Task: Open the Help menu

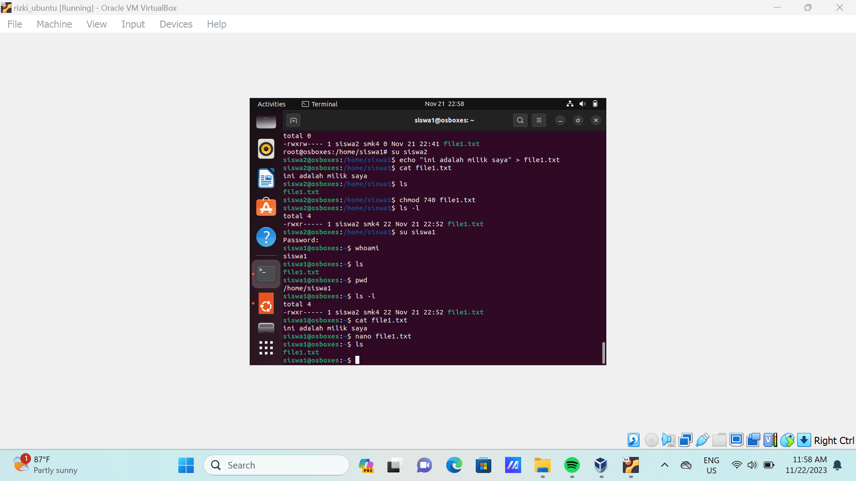Action: click(217, 24)
